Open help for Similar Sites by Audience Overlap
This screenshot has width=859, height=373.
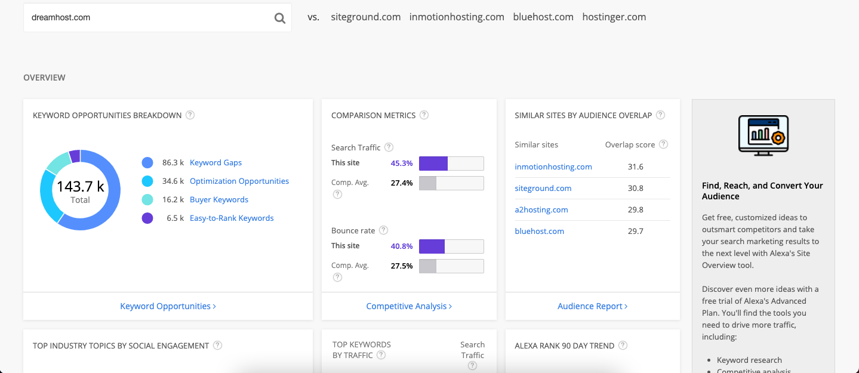coord(660,115)
